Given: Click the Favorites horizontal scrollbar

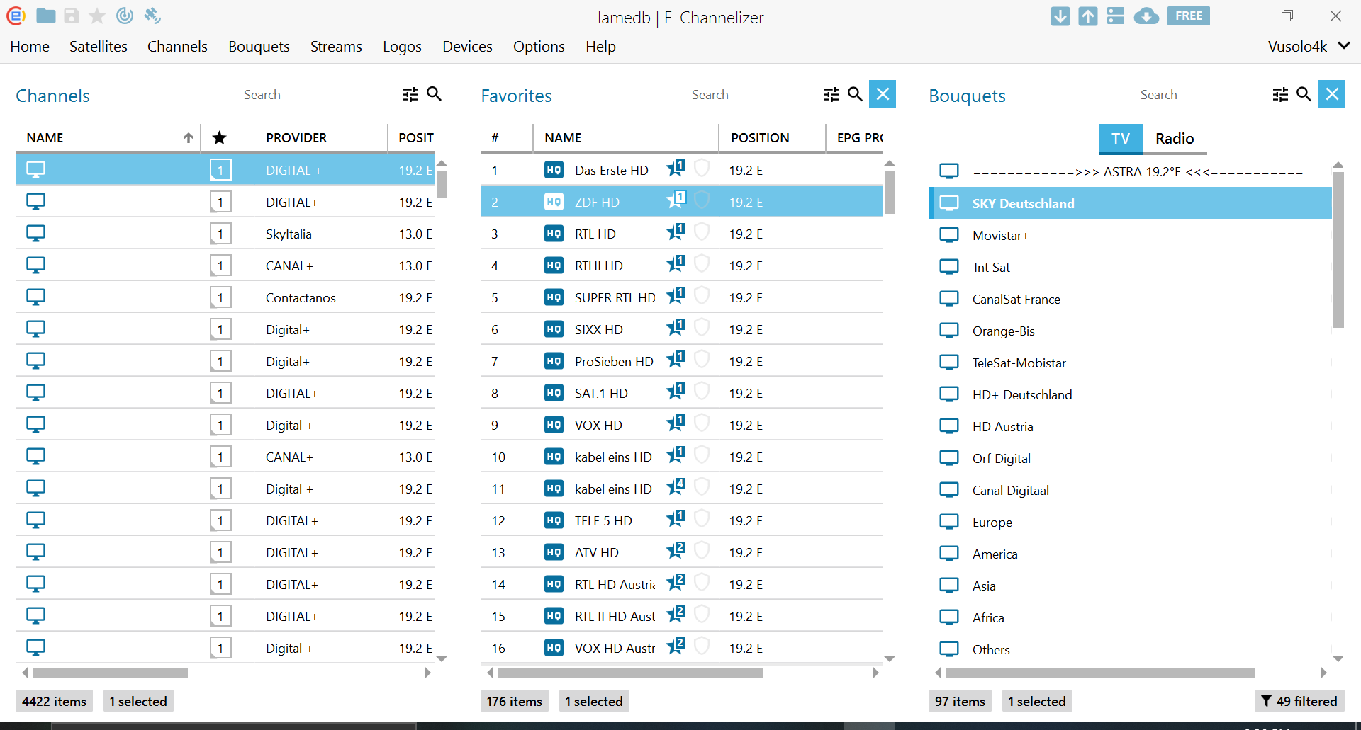Looking at the screenshot, I should (x=630, y=673).
